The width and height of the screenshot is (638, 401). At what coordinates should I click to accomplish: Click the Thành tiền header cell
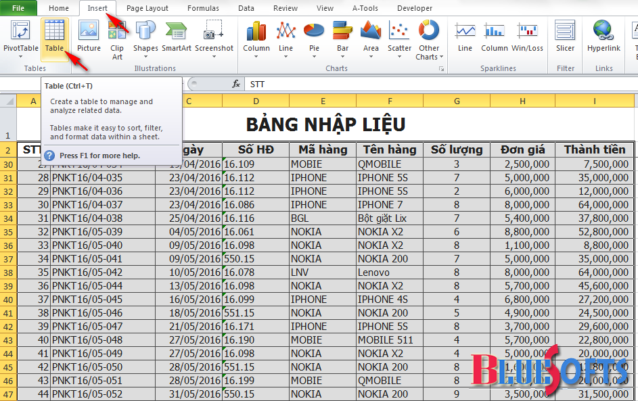coord(595,149)
